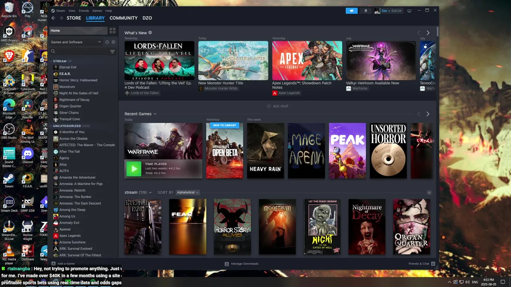
Task: Select the LIBRARY tab
Action: [x=95, y=18]
